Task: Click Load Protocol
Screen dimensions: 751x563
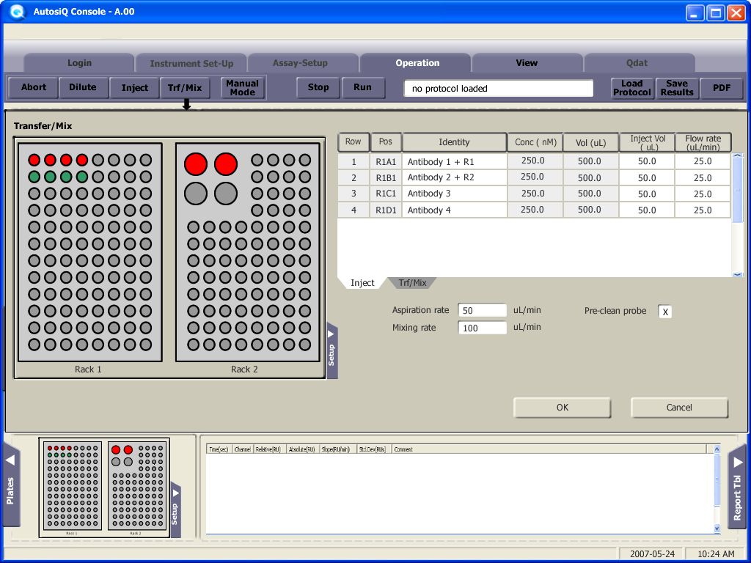Action: [x=632, y=88]
